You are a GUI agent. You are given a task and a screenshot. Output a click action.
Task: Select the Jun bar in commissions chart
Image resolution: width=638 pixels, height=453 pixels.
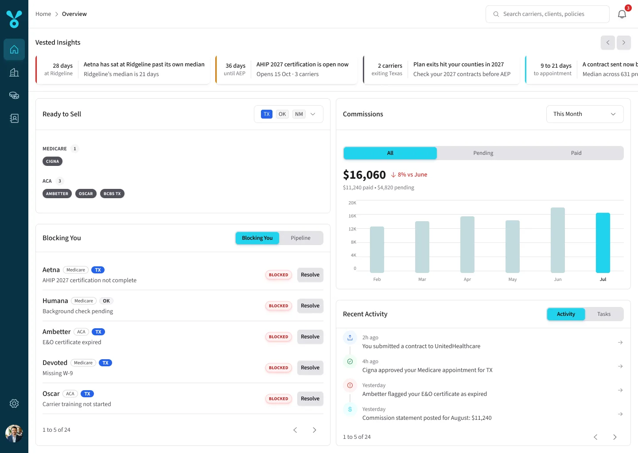click(x=558, y=240)
